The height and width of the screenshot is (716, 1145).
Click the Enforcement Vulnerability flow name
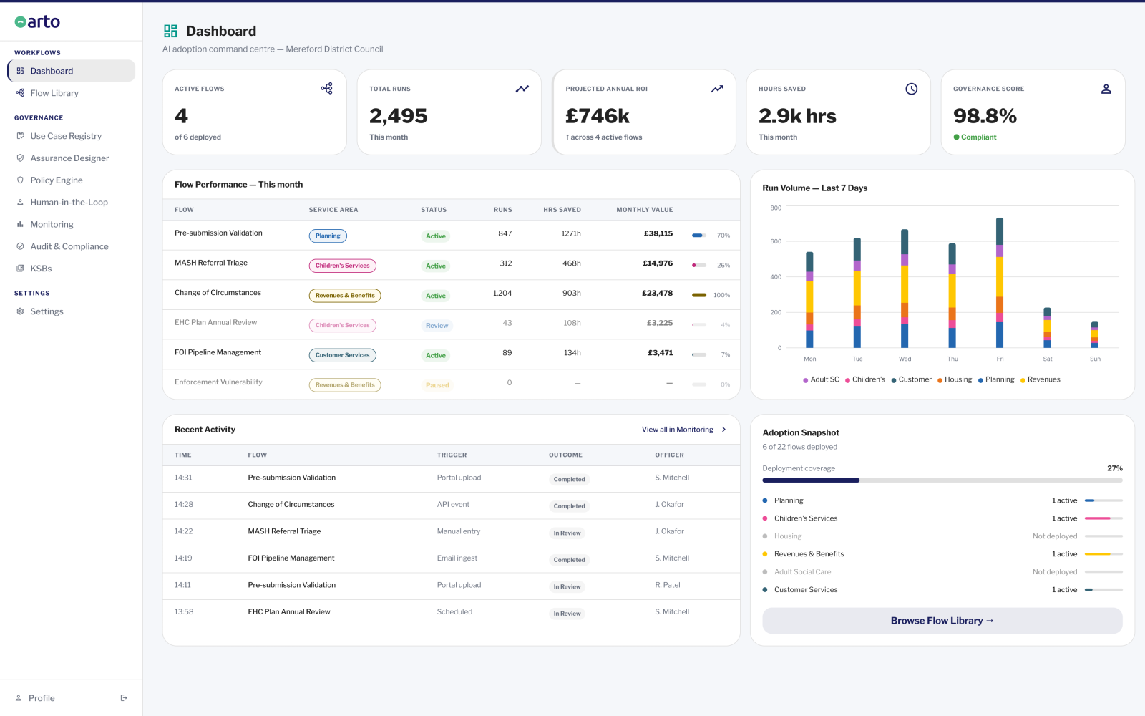218,382
